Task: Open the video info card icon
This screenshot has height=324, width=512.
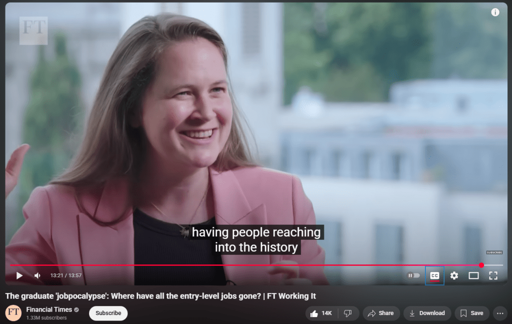Action: (495, 13)
